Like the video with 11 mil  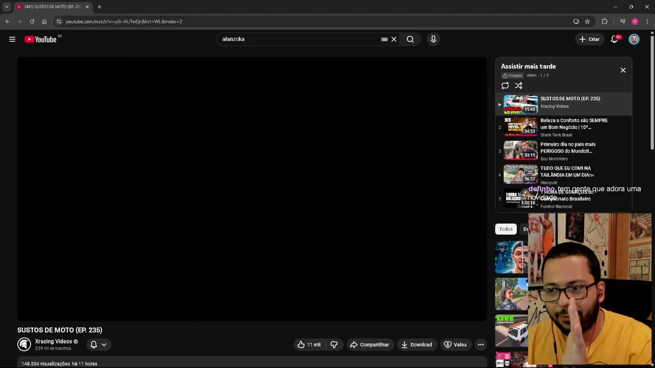click(x=309, y=344)
